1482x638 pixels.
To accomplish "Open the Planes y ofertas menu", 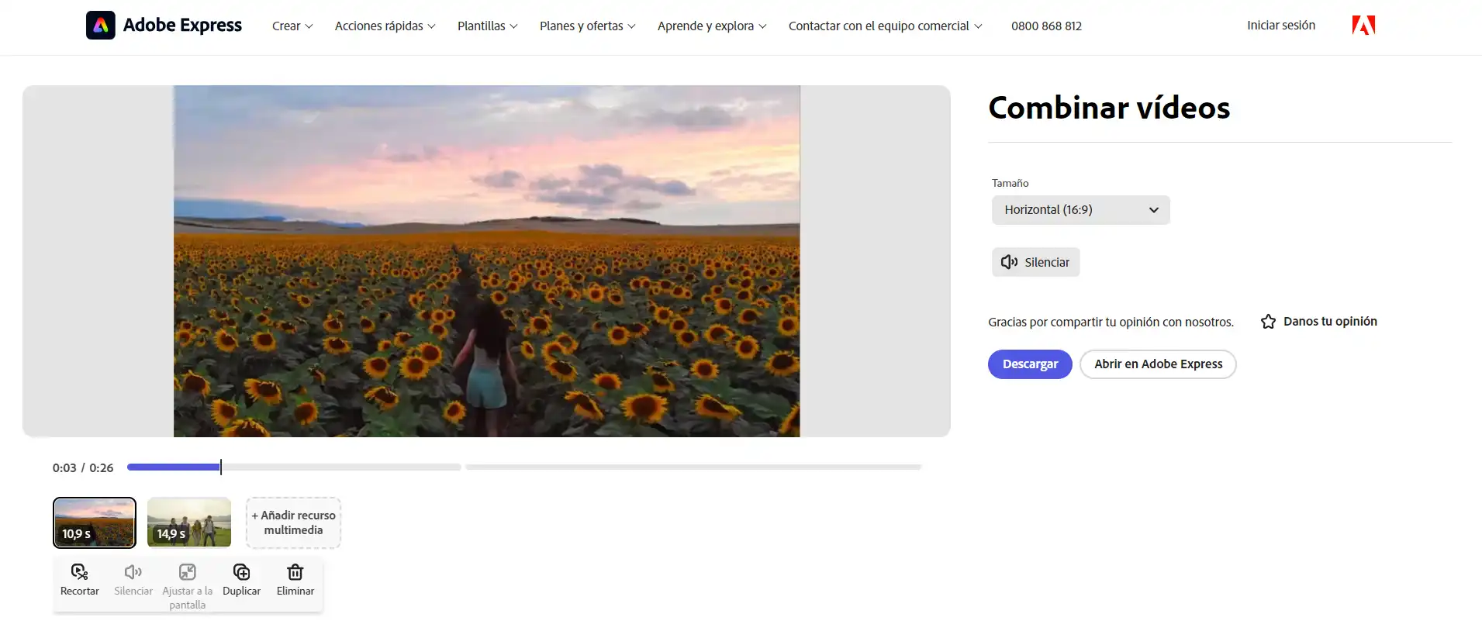I will point(588,26).
